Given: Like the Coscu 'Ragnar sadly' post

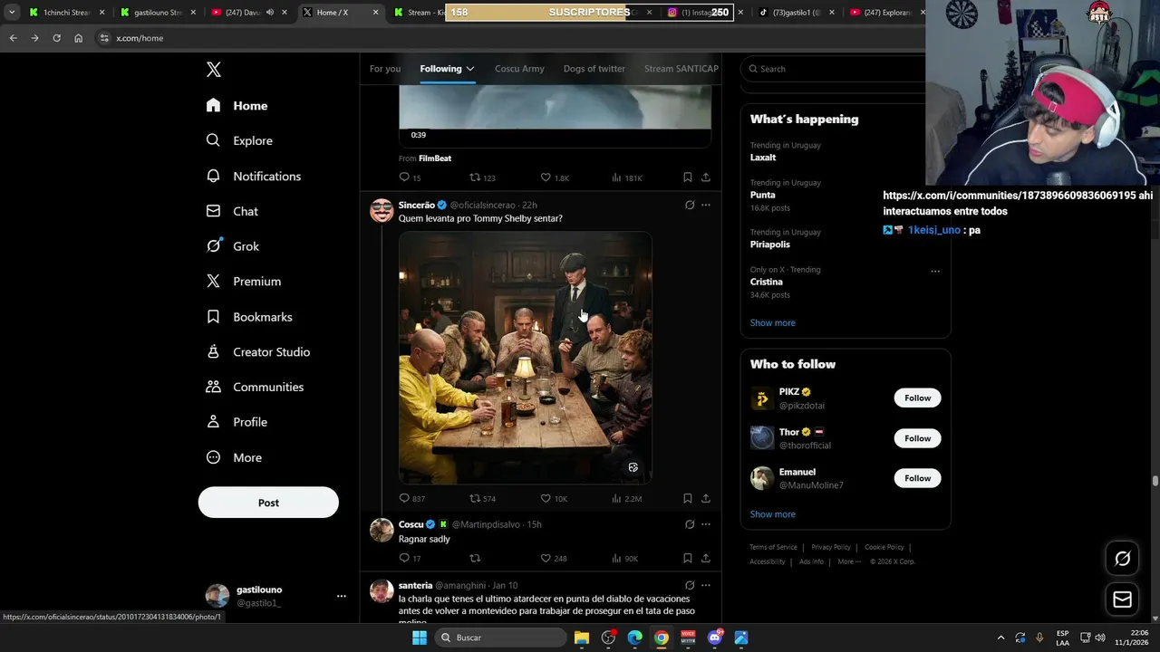Looking at the screenshot, I should 554,558.
